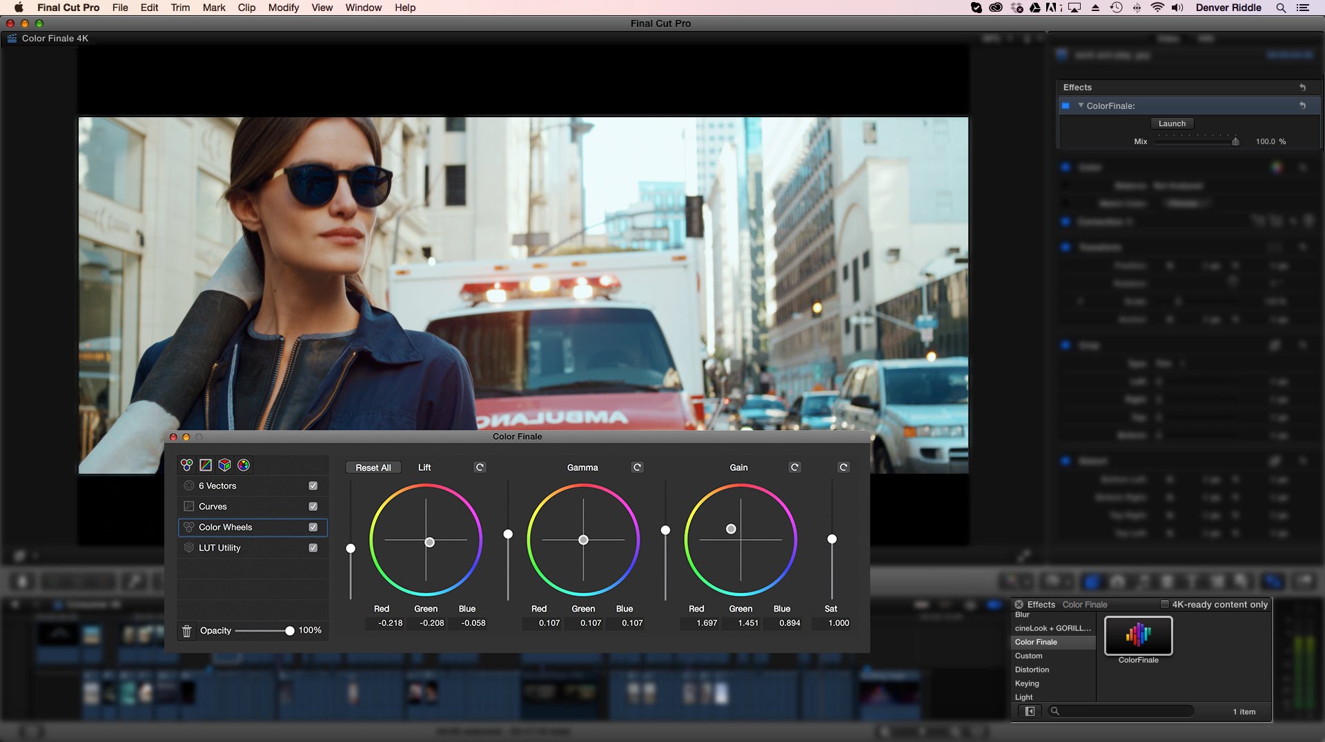Image resolution: width=1325 pixels, height=742 pixels.
Task: Click Reset All in Color Finale
Action: (373, 468)
